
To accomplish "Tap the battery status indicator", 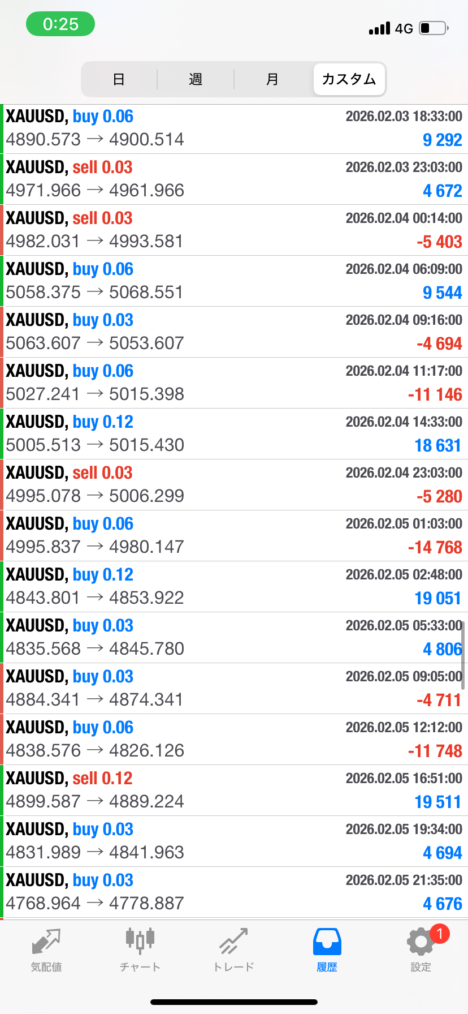I will 434,28.
